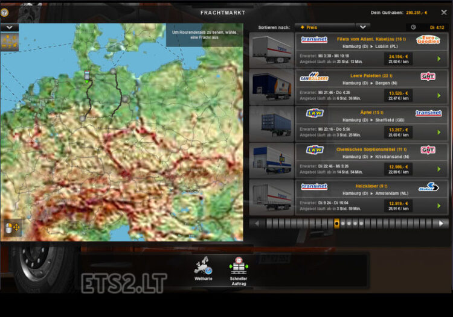Open Schneller Auftrag quick job
Image resolution: width=453 pixels, height=317 pixels.
(x=239, y=271)
